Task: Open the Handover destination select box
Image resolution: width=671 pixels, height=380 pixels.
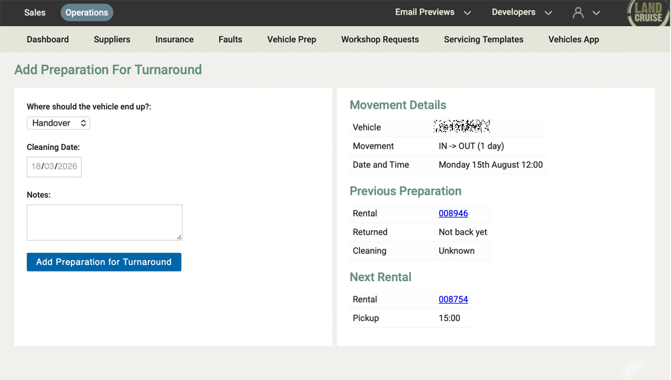Action: point(59,123)
